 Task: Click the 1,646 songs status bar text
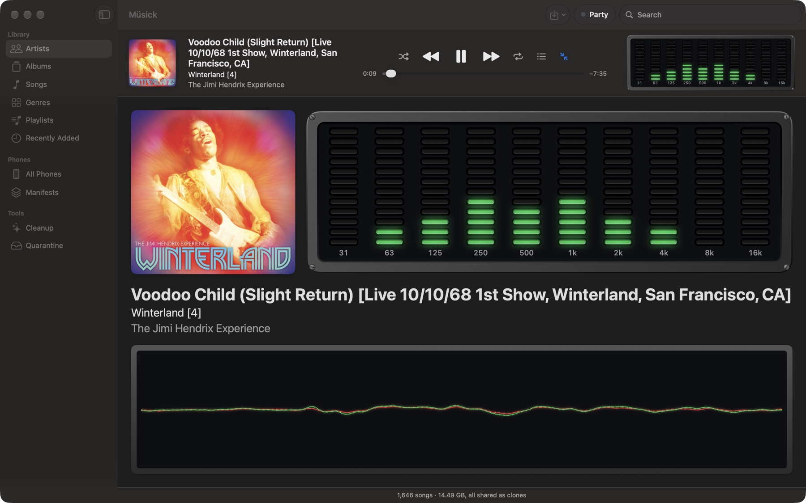coord(461,495)
